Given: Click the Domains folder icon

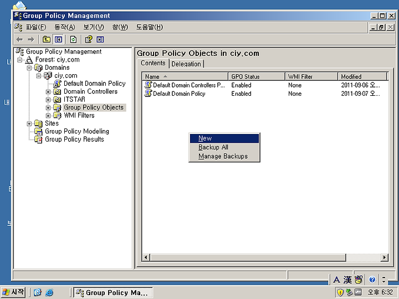Looking at the screenshot, I should (38, 68).
